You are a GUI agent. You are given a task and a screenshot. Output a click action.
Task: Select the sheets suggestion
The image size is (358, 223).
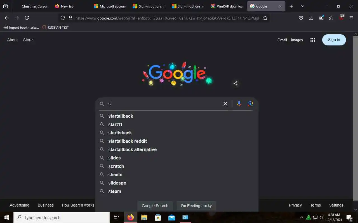(x=177, y=174)
